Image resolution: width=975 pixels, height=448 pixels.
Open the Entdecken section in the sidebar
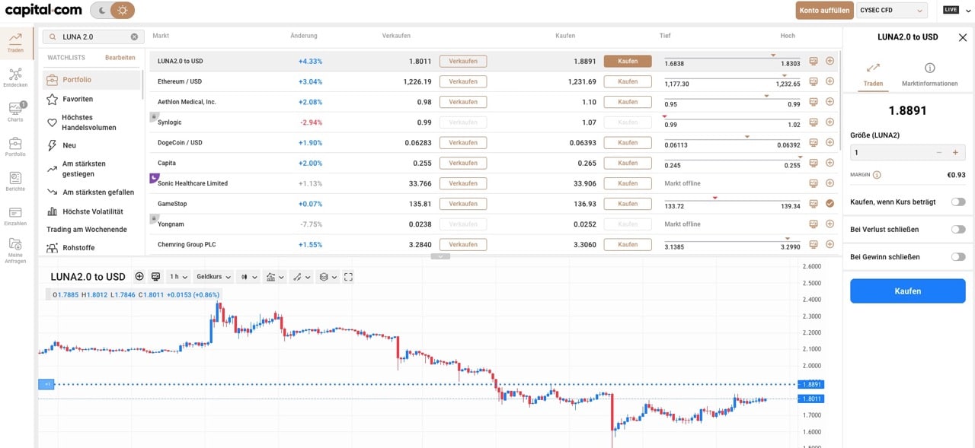pos(15,78)
